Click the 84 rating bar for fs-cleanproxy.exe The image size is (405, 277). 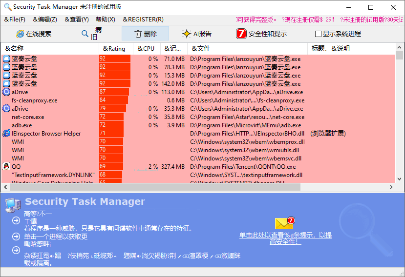point(113,100)
